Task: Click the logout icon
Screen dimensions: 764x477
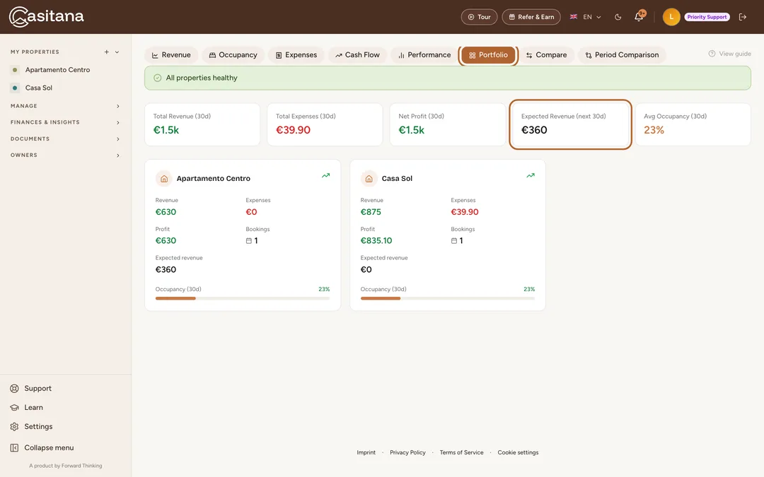Action: (x=743, y=17)
